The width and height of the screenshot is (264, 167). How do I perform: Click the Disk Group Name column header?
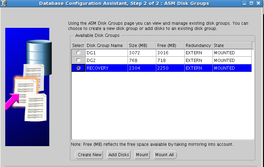point(107,45)
